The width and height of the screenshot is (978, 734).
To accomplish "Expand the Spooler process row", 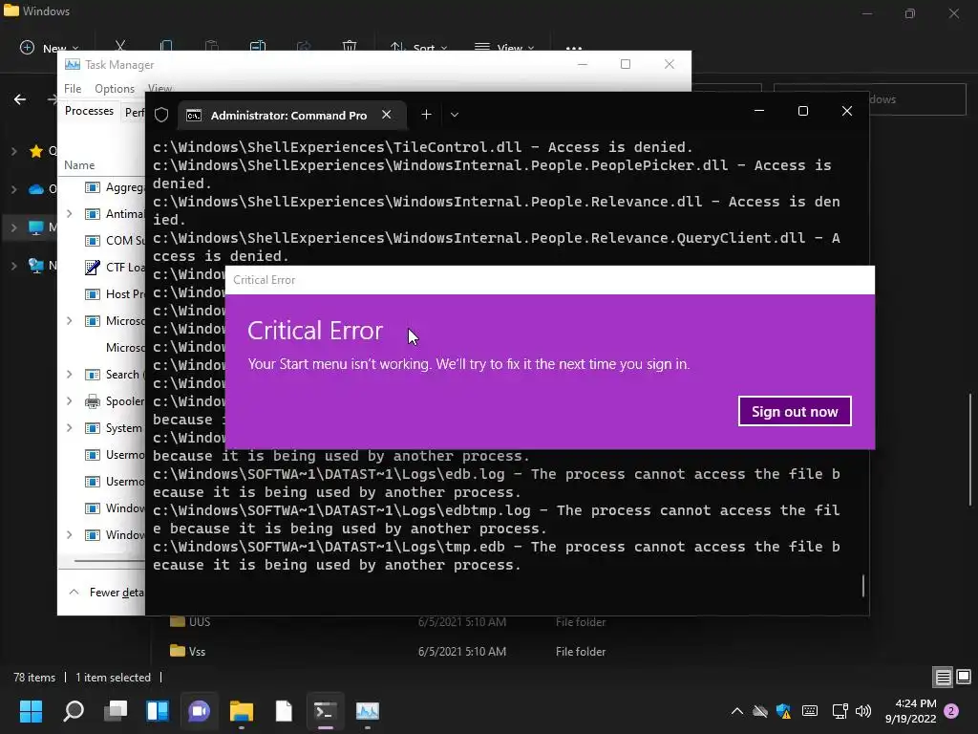I will coord(69,401).
